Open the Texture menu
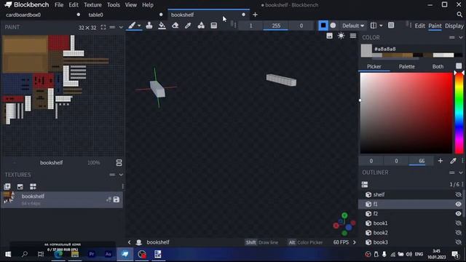 point(92,5)
